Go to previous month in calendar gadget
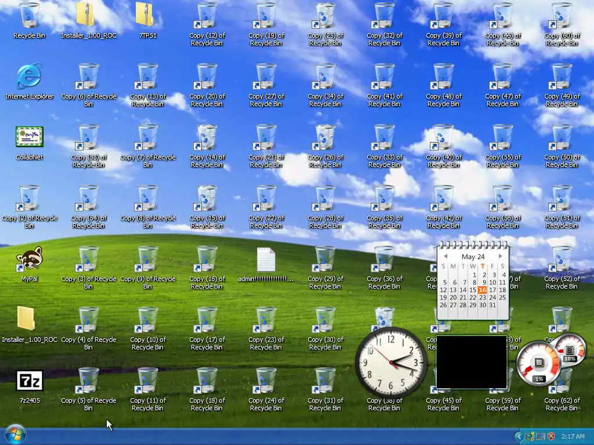This screenshot has height=445, width=594. [x=445, y=256]
